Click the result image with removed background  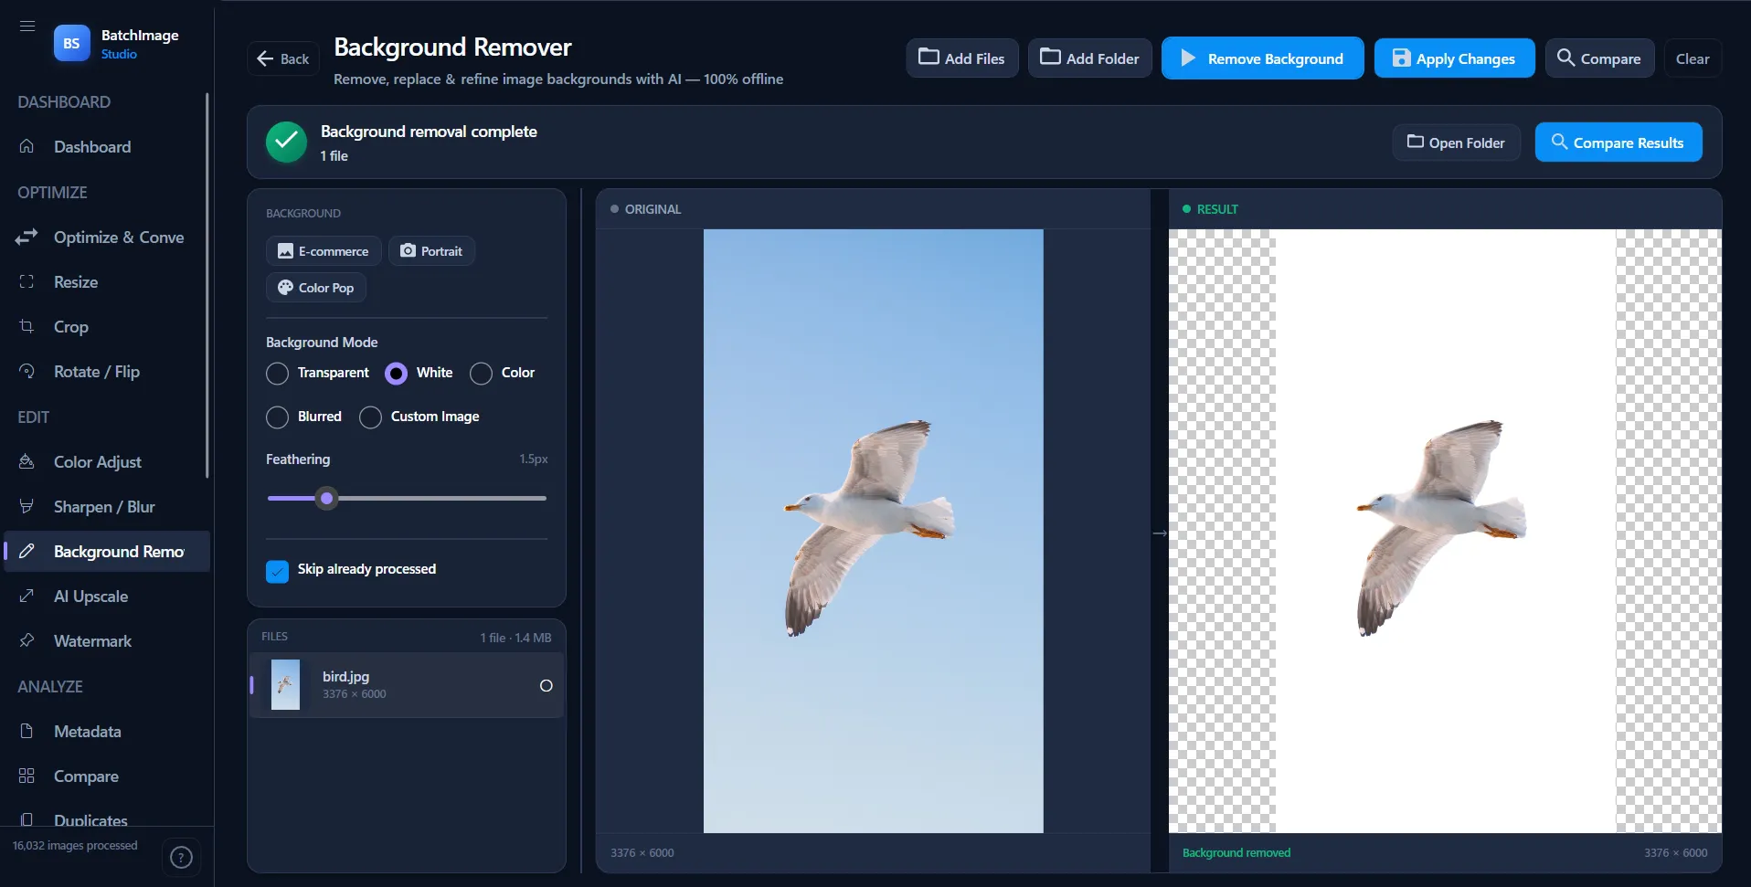(x=1445, y=531)
